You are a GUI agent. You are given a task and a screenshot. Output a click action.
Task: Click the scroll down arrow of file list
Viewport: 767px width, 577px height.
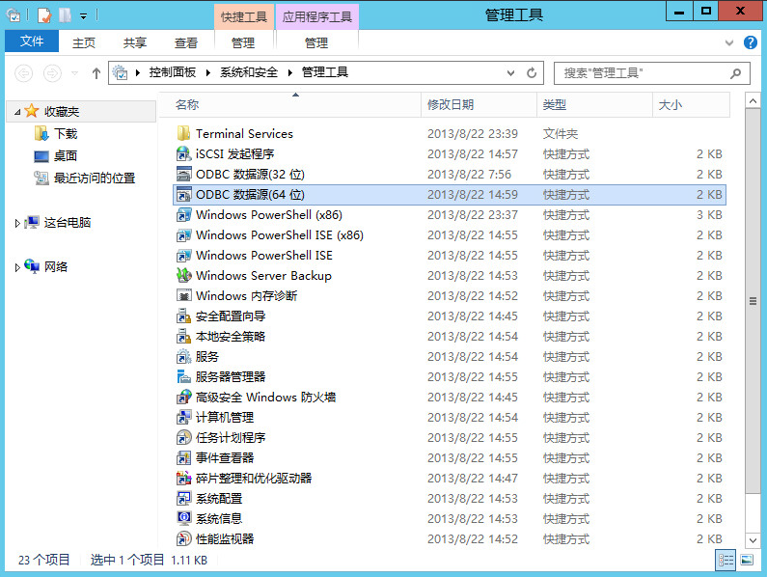point(753,540)
